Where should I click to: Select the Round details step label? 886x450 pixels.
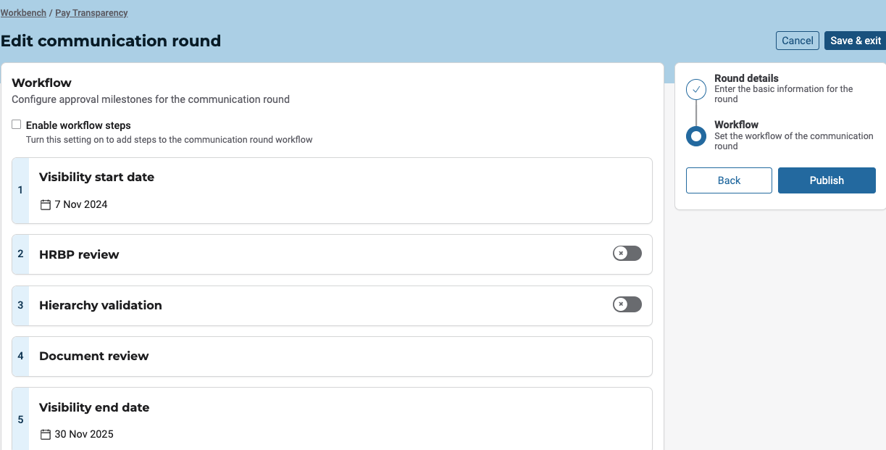(x=746, y=78)
